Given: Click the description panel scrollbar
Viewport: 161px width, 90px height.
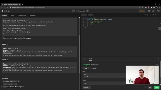Looking at the screenshot, I should (79, 54).
